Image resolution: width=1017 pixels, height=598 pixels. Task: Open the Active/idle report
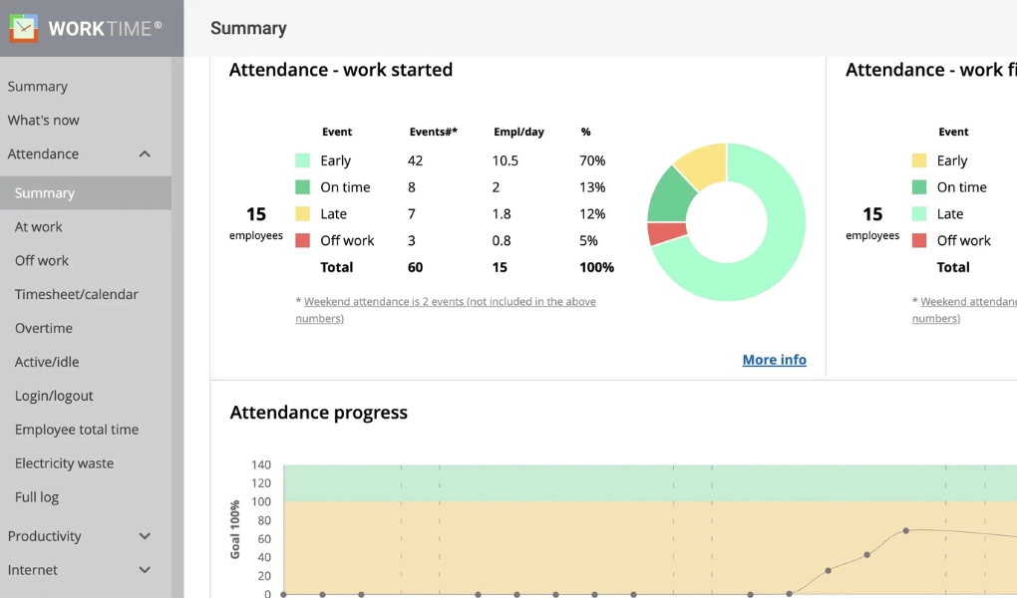47,363
